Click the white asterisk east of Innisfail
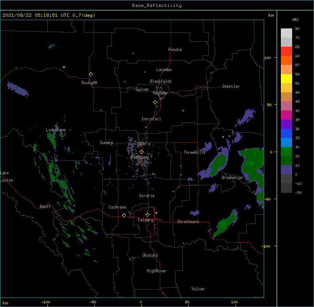The image size is (314, 307). tap(183, 110)
